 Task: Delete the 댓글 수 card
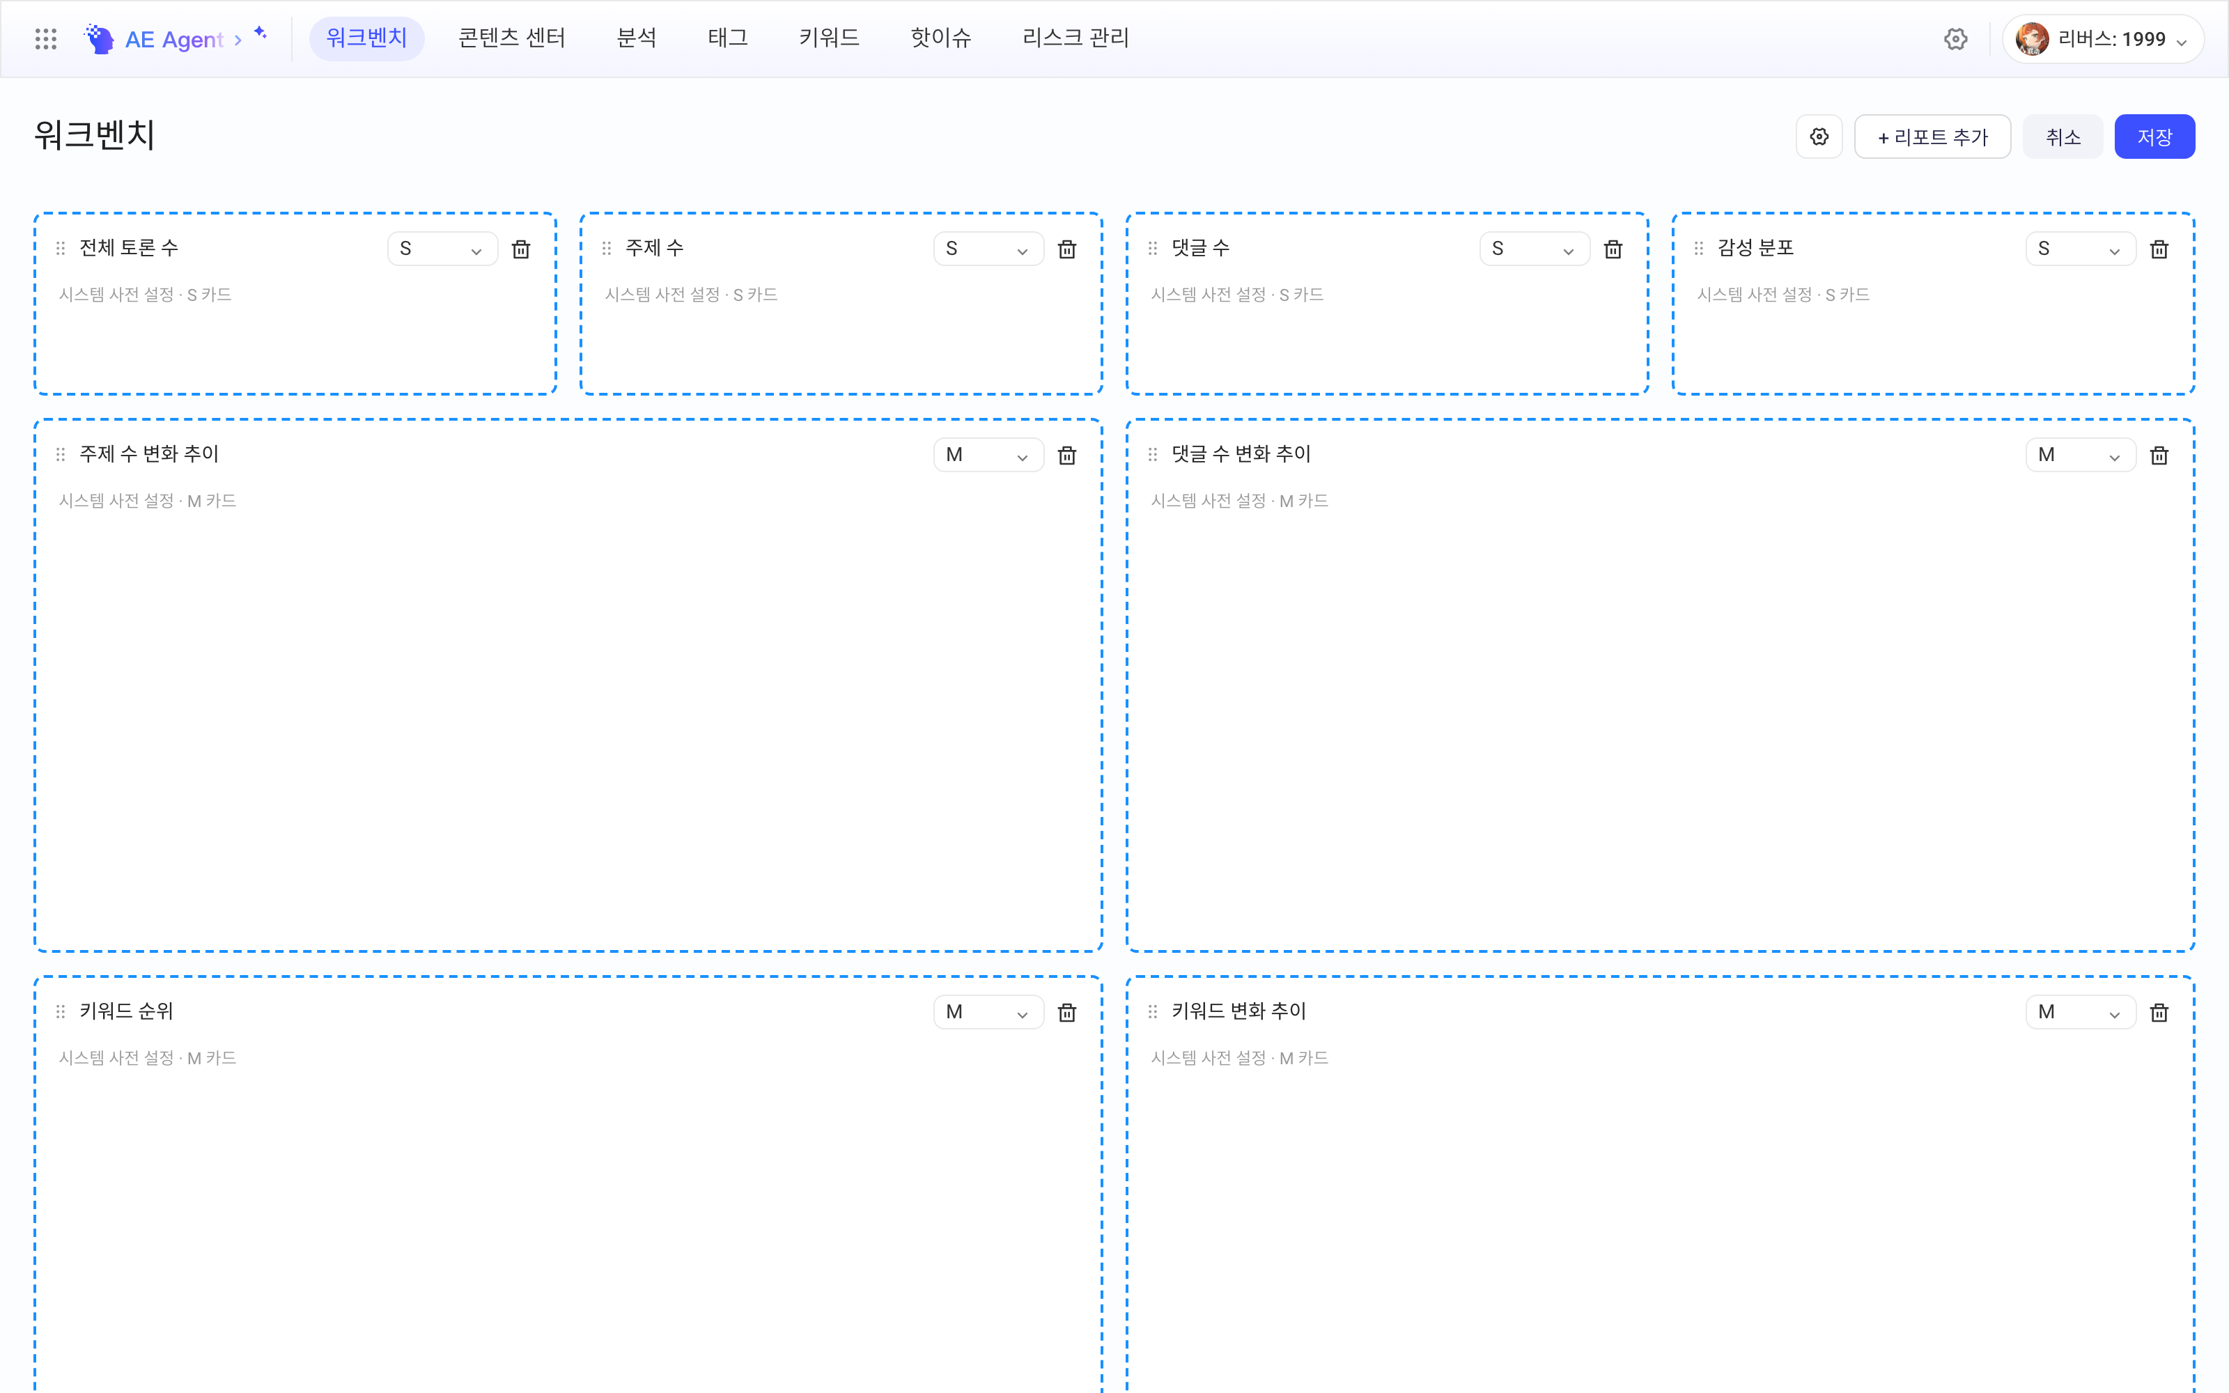tap(1614, 249)
